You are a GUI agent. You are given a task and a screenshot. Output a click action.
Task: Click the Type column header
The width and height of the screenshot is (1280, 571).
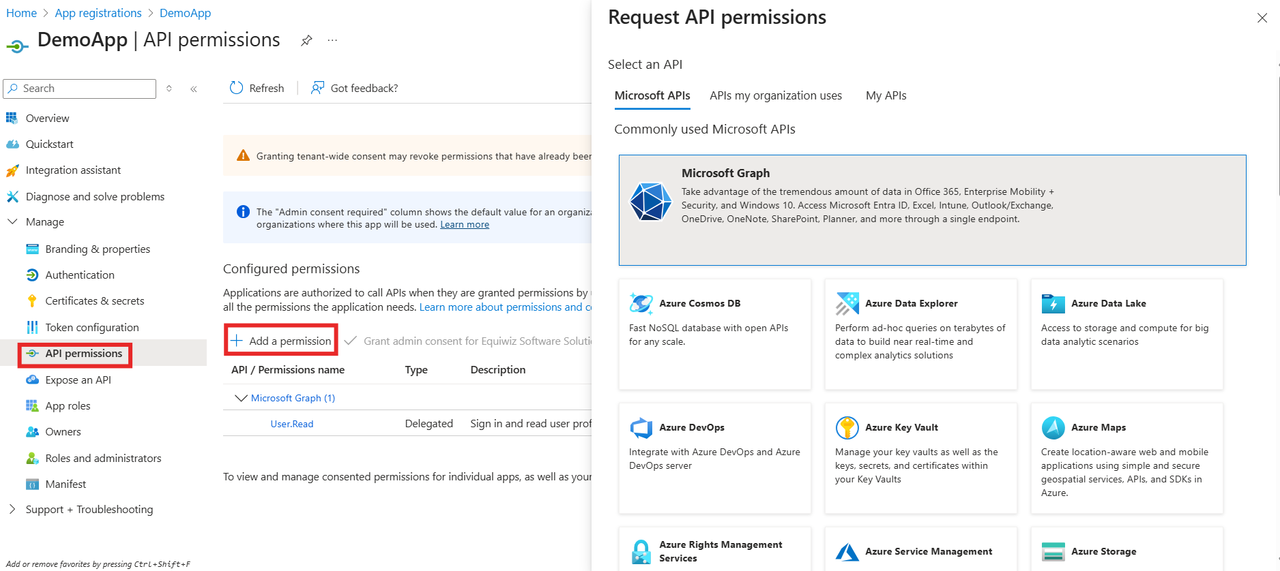[x=416, y=370]
